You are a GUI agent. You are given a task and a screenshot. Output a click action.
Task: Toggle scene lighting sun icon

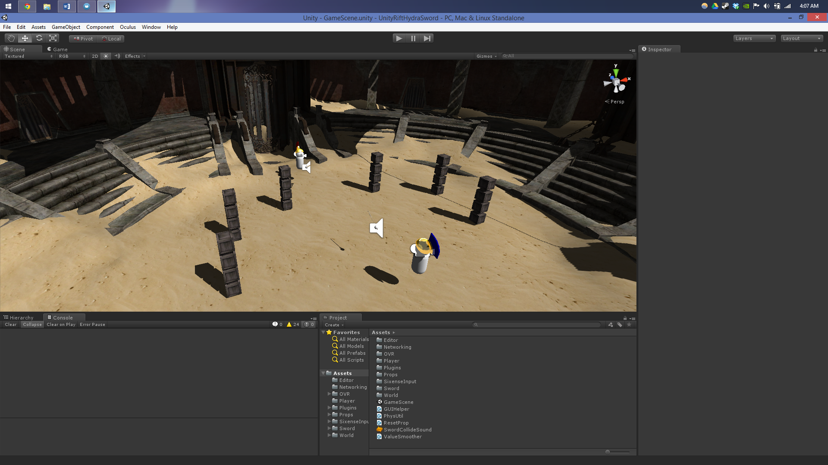106,56
